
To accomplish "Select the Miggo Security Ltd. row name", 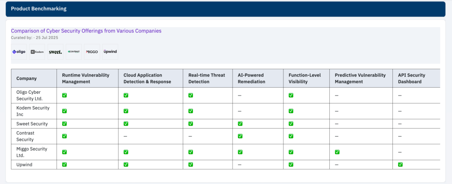I will click(x=32, y=152).
